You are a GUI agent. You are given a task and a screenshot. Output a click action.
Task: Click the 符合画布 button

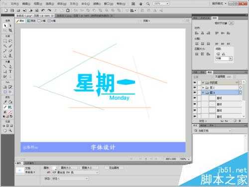[114, 168]
